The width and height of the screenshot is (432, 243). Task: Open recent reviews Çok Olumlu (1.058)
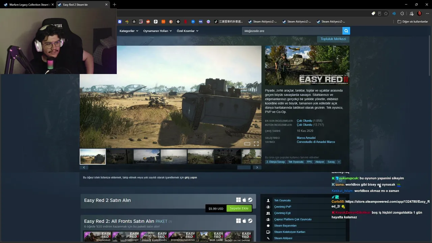(x=309, y=121)
